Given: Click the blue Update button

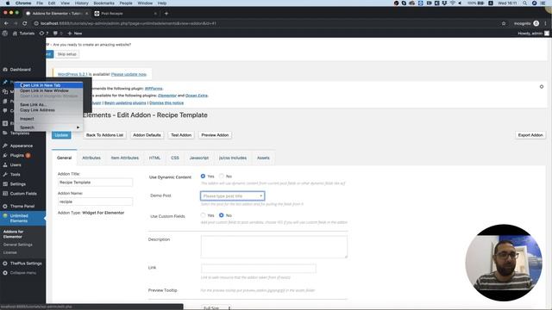Looking at the screenshot, I should (61, 135).
